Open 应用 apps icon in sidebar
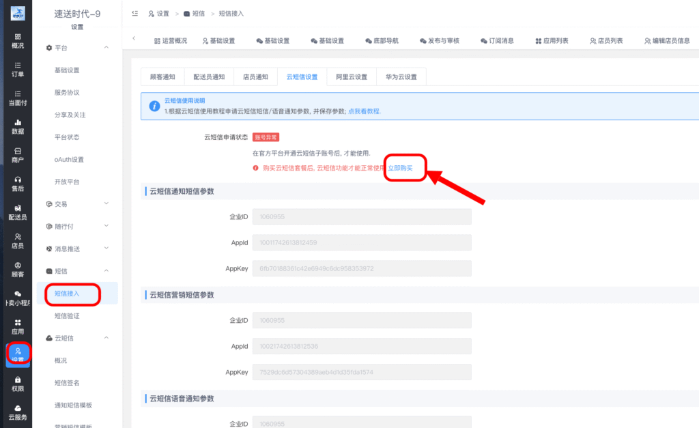 (18, 326)
